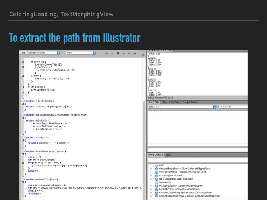Collapse the cubicTo function fold
This screenshot has width=267, height=200.
coord(23,118)
